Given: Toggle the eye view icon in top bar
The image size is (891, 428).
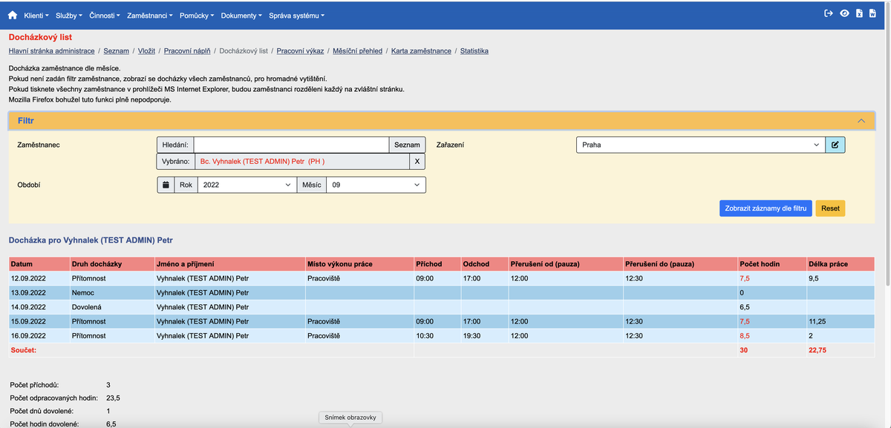Looking at the screenshot, I should 844,14.
